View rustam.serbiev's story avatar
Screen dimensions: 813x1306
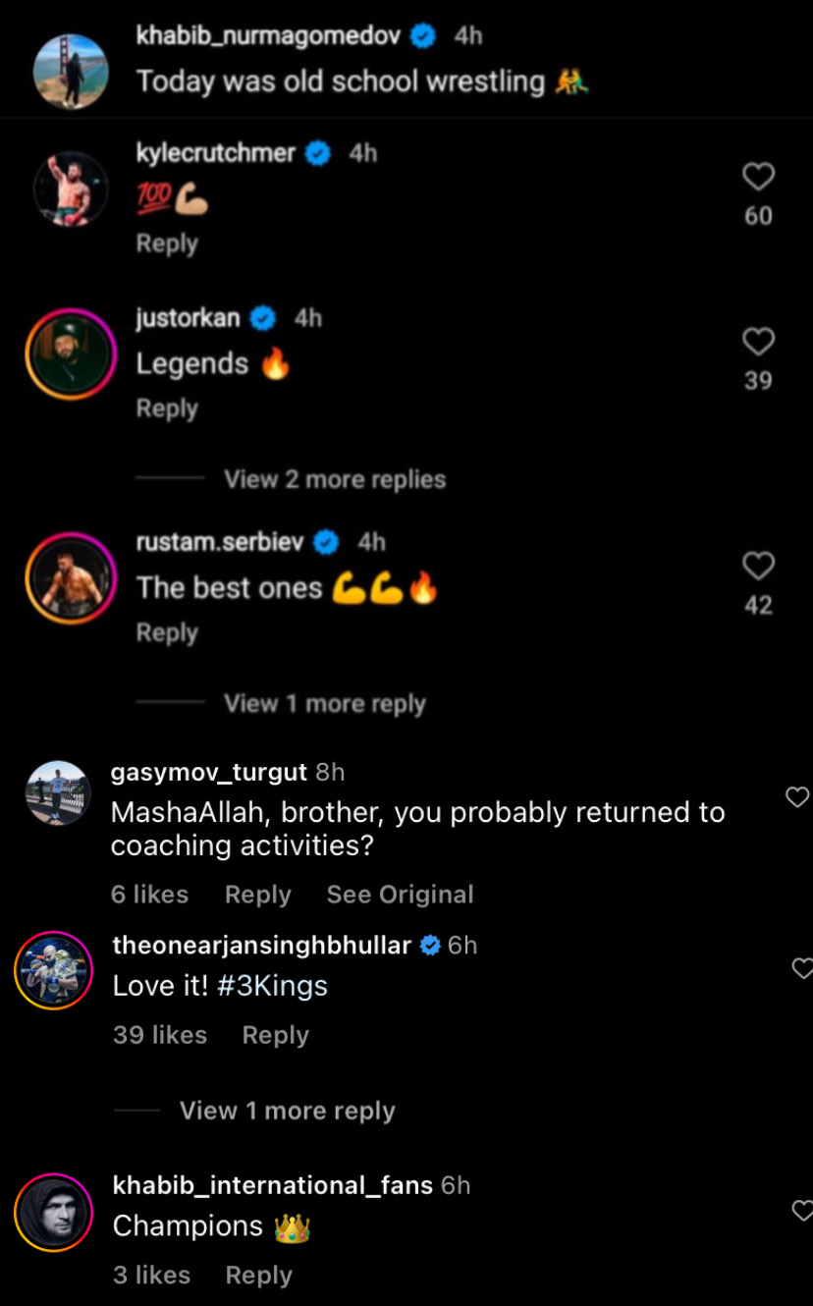click(x=71, y=578)
